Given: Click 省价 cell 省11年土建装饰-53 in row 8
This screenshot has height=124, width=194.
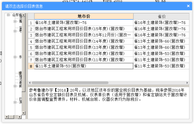Looking at the screenshot, I should [161, 66].
